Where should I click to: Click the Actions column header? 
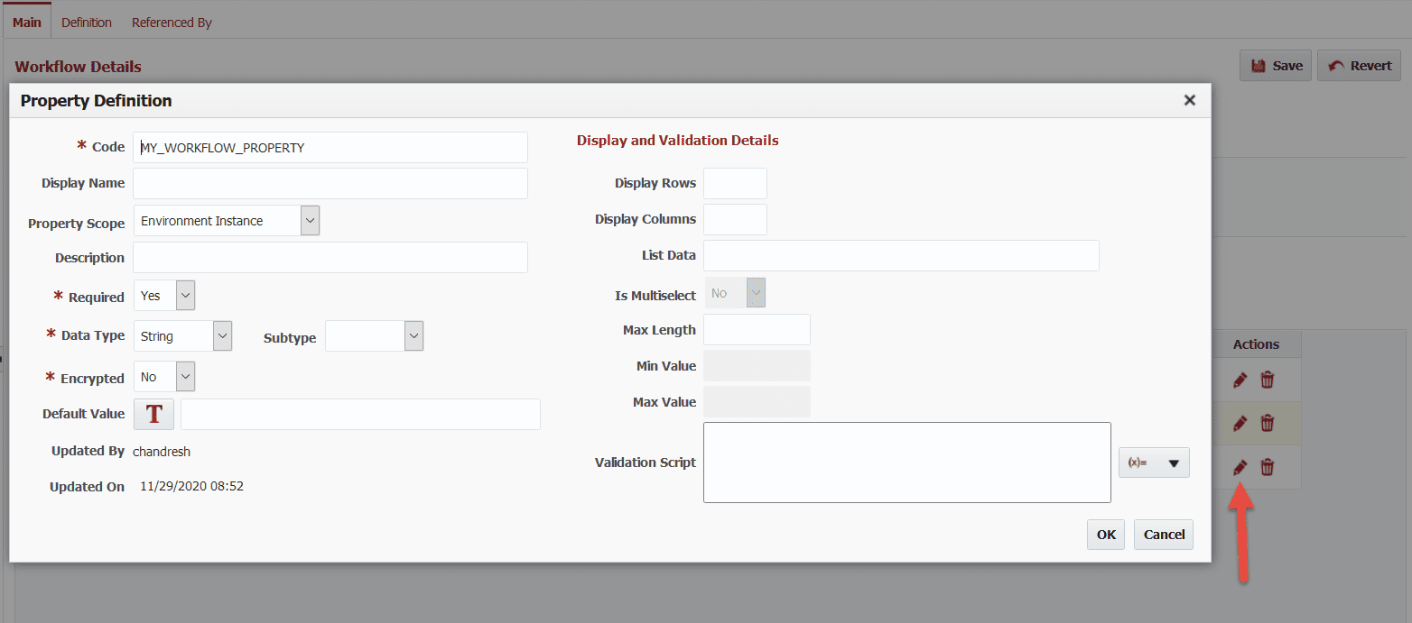coord(1256,344)
